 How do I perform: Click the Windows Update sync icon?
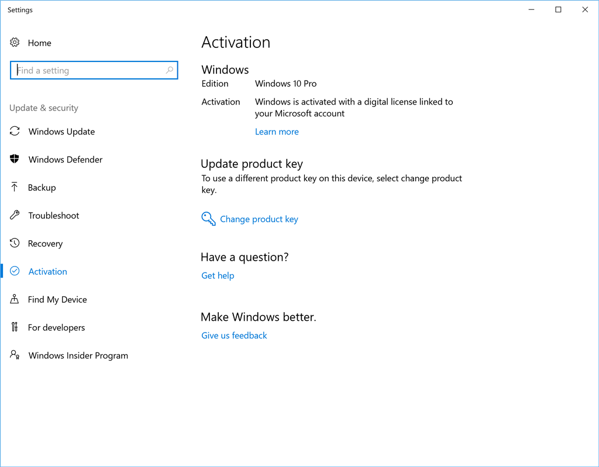click(15, 131)
